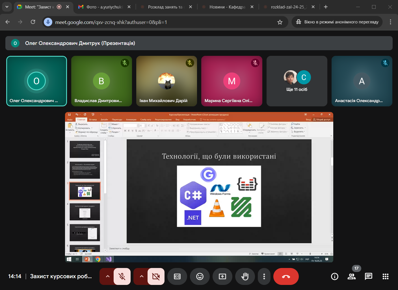Open more options three-dot menu in Meet toolbar
The image size is (398, 290).
(x=264, y=276)
